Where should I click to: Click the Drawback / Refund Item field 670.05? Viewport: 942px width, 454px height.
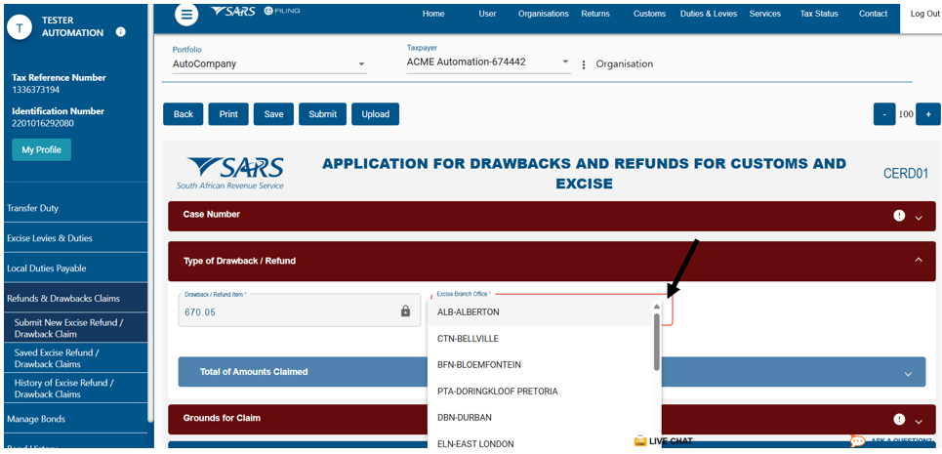pos(299,310)
